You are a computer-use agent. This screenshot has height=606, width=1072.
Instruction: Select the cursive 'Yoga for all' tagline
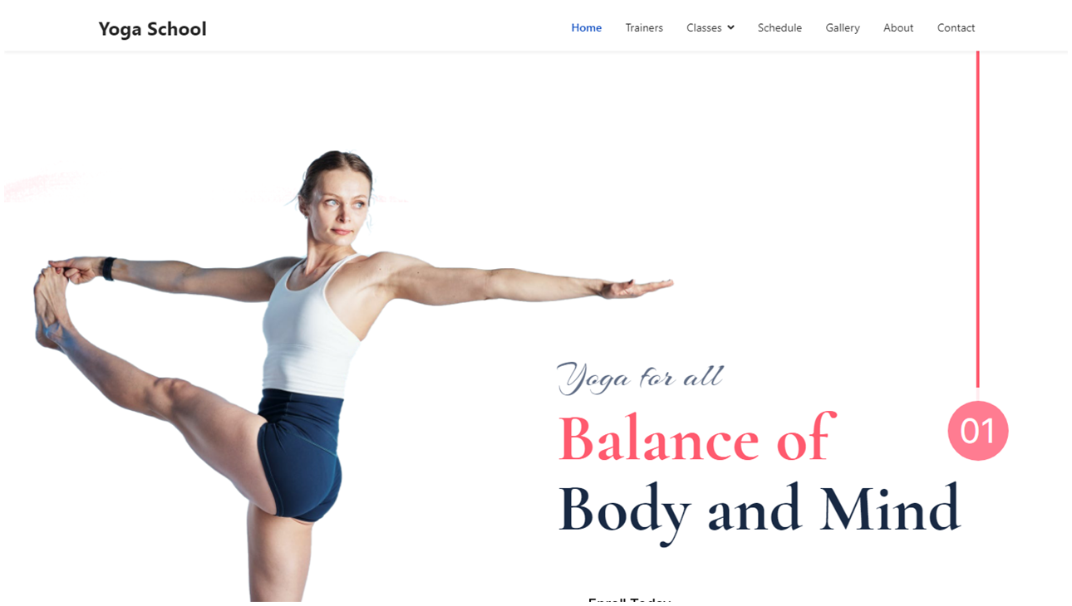coord(640,378)
